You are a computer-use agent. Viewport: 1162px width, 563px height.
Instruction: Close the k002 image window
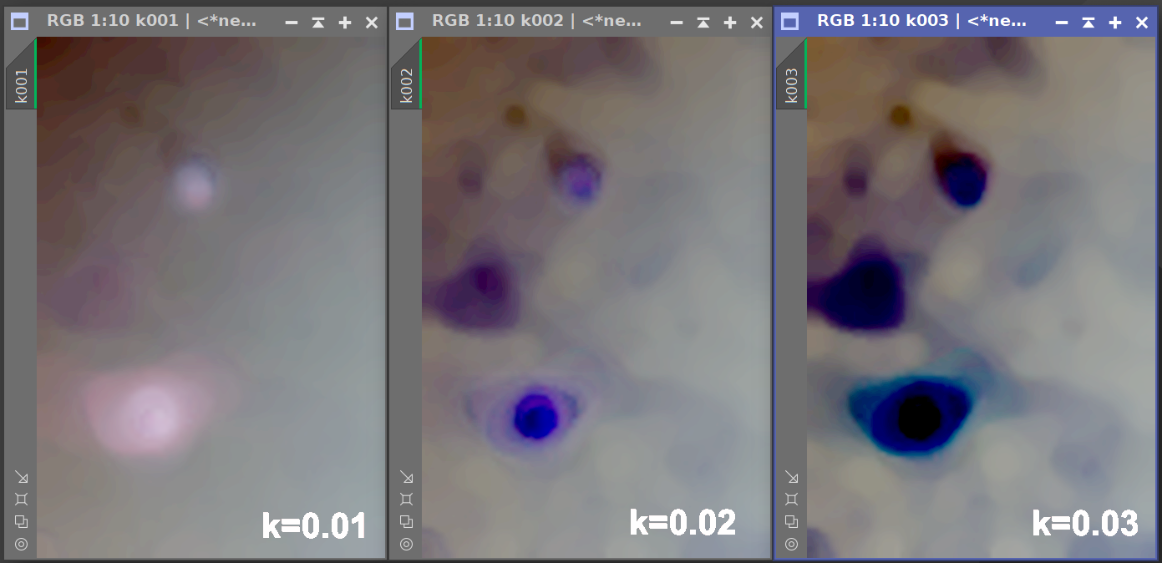[x=757, y=23]
